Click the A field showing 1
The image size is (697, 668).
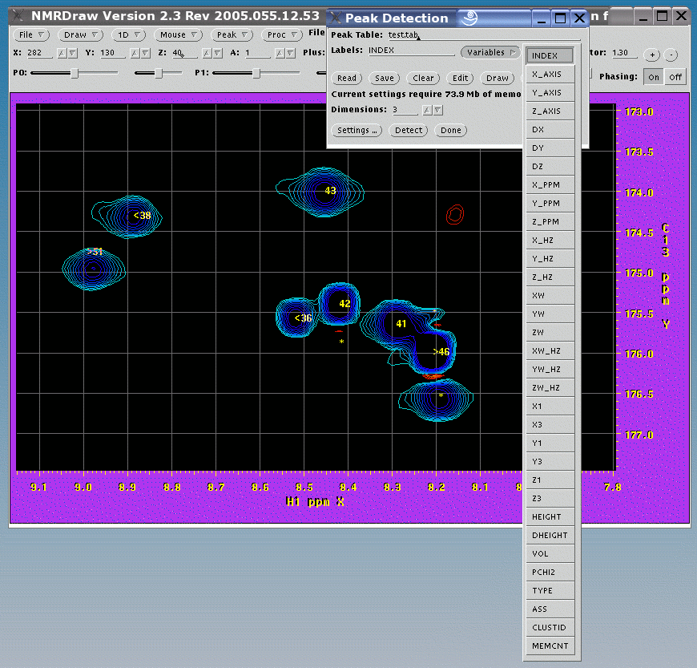pos(257,53)
